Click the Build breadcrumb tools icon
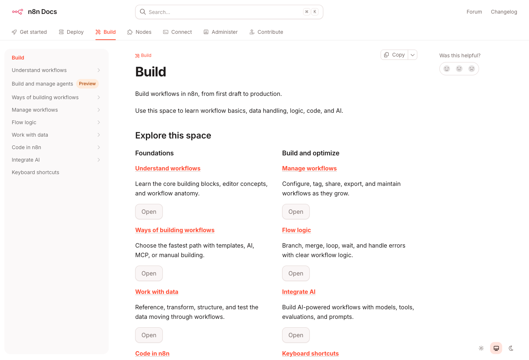The image size is (529, 360). pos(137,55)
